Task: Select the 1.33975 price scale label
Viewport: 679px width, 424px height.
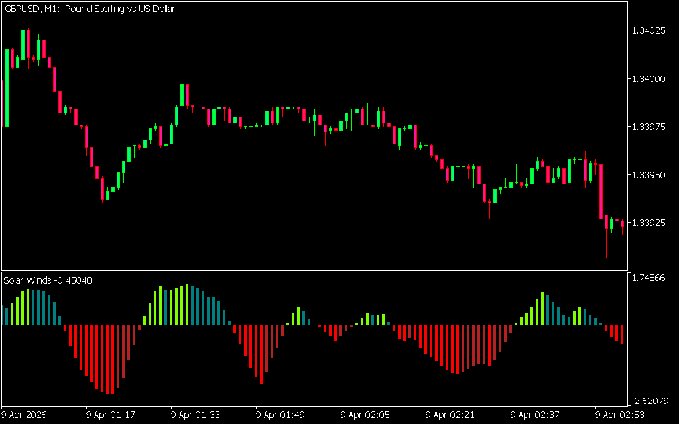Action: (x=648, y=127)
